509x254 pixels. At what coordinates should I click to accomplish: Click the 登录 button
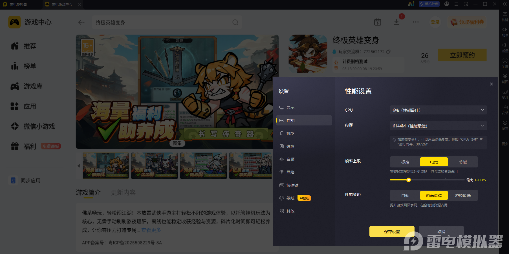point(435,22)
